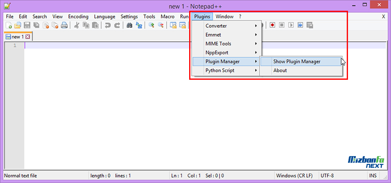Click the Close document toolbar icon
Screen dimensions: 391x183
[46, 25]
